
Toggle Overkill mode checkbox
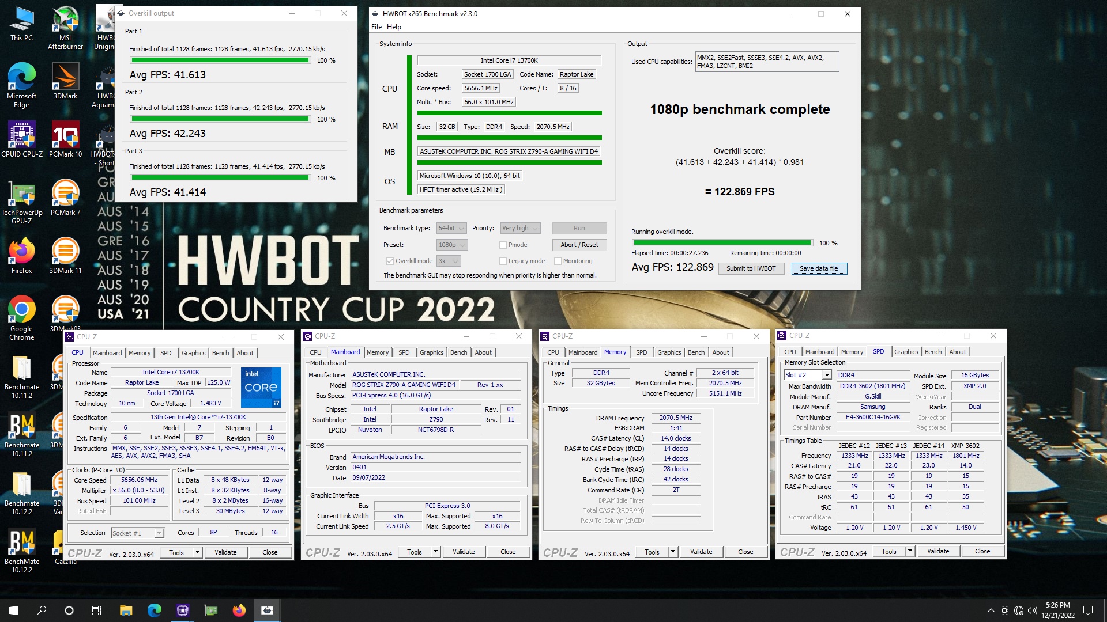[390, 261]
